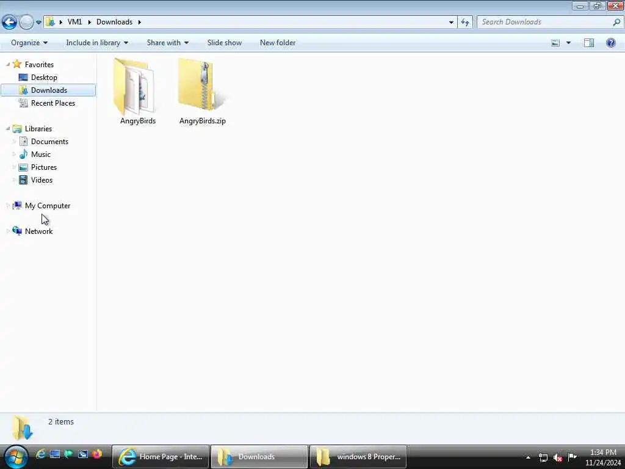
Task: Click the green messenger quick launch icon
Action: (x=68, y=454)
